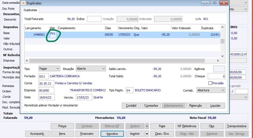Click the Impostos button
253x138 pixels.
[x=112, y=134]
